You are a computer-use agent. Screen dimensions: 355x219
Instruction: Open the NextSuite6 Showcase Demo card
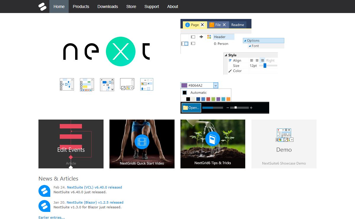(x=284, y=144)
